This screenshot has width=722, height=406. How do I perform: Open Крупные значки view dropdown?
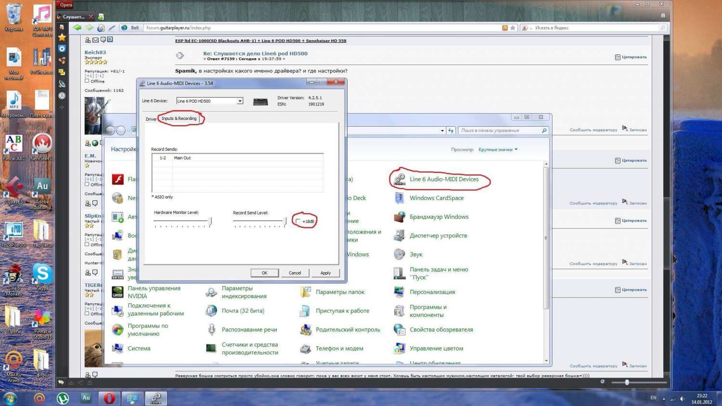(498, 150)
